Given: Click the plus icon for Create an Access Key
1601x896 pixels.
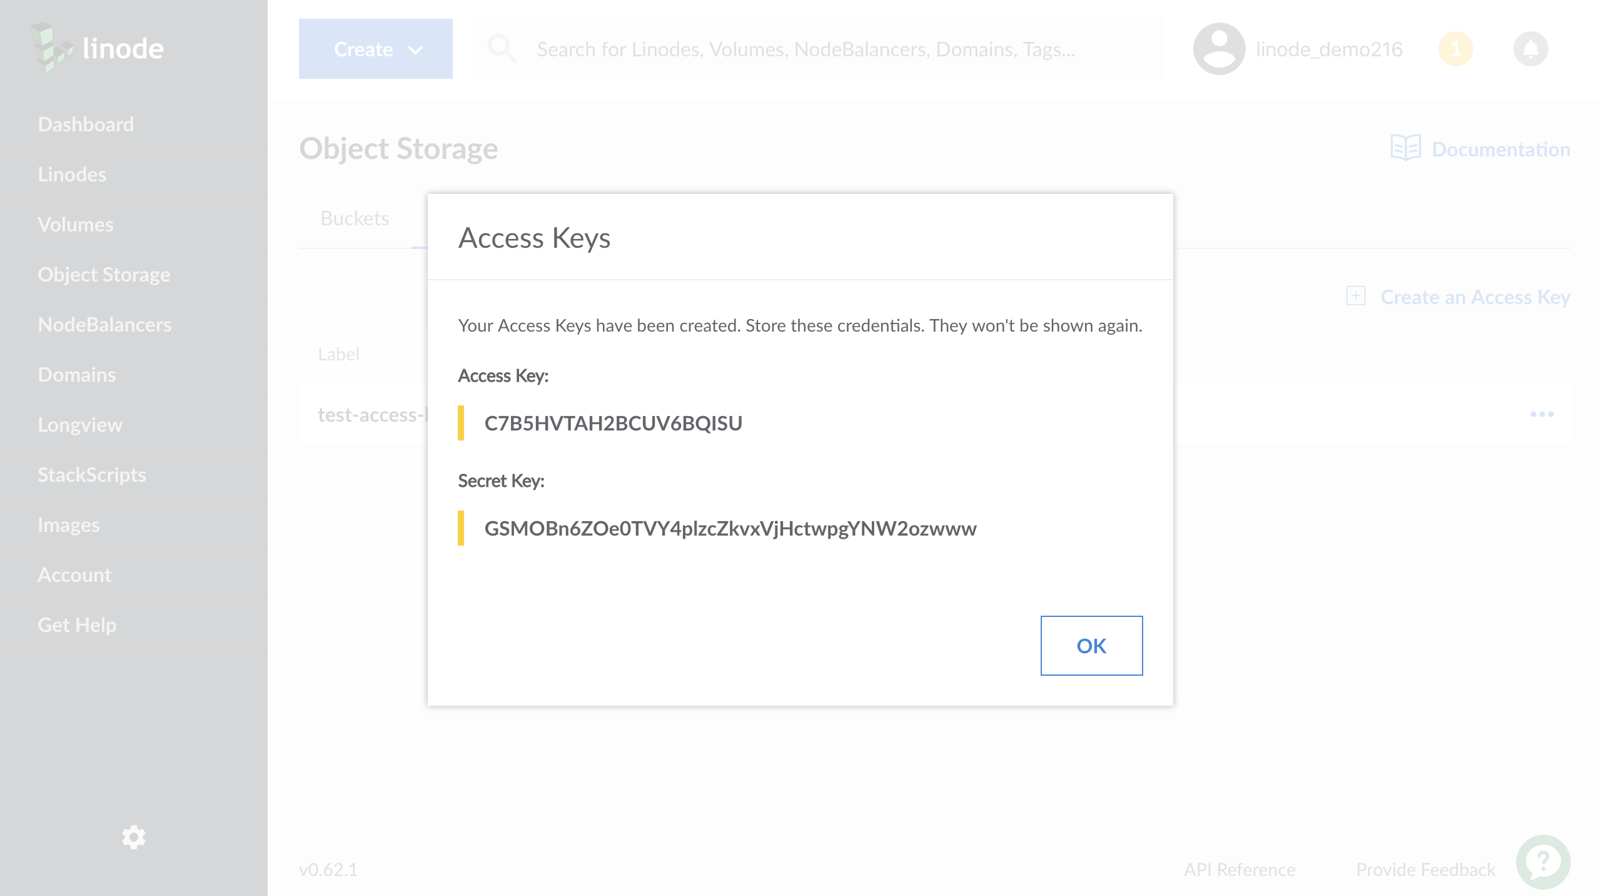Looking at the screenshot, I should pos(1355,296).
